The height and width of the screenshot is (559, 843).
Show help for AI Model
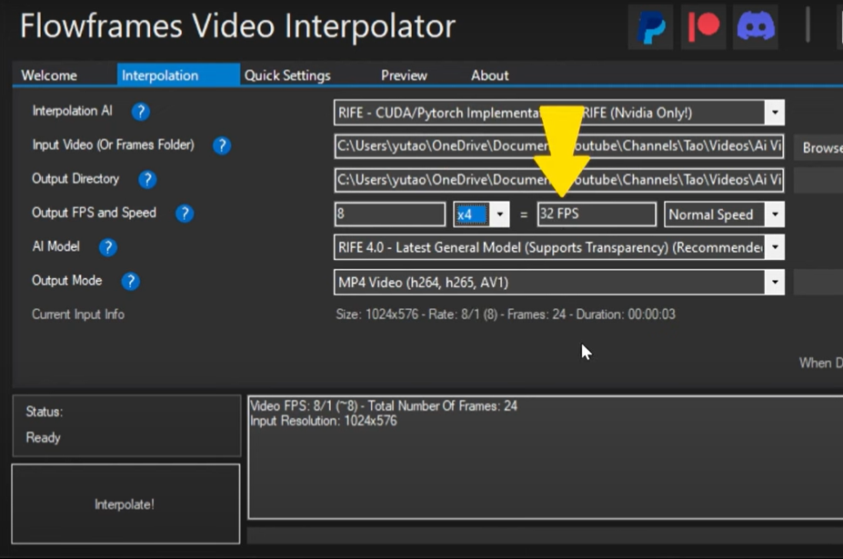point(107,247)
